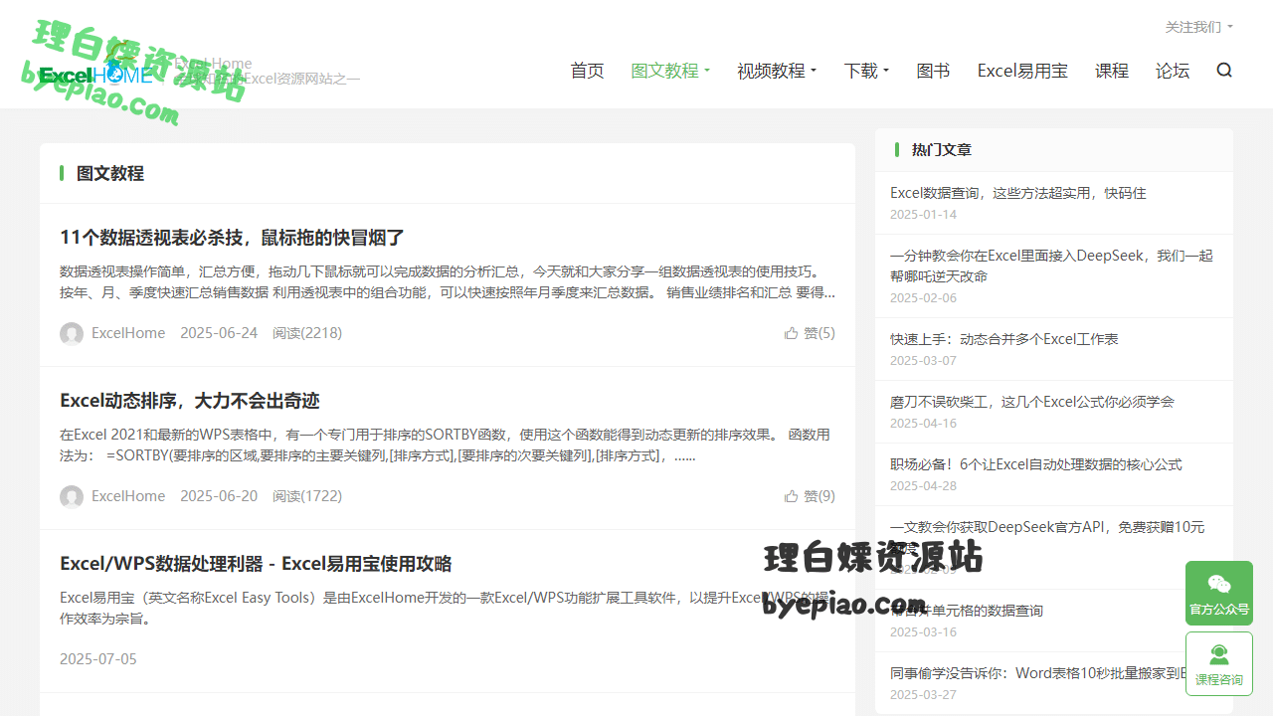
Task: Open the search magnifier icon in header
Action: point(1224,71)
